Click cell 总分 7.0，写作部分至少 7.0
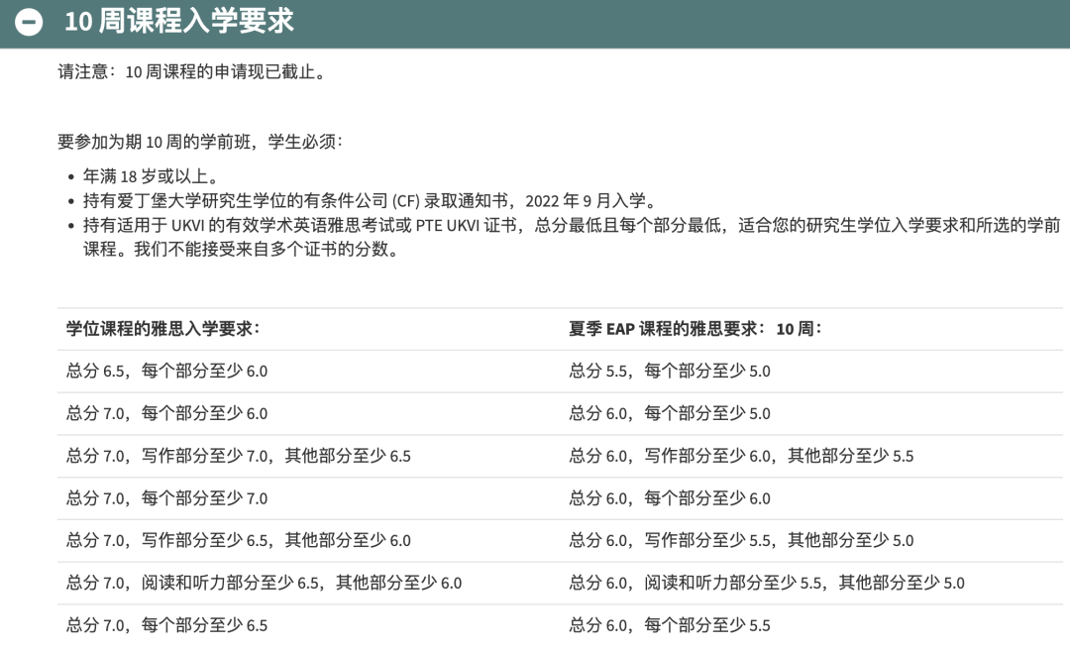This screenshot has height=649, width=1070. (238, 455)
